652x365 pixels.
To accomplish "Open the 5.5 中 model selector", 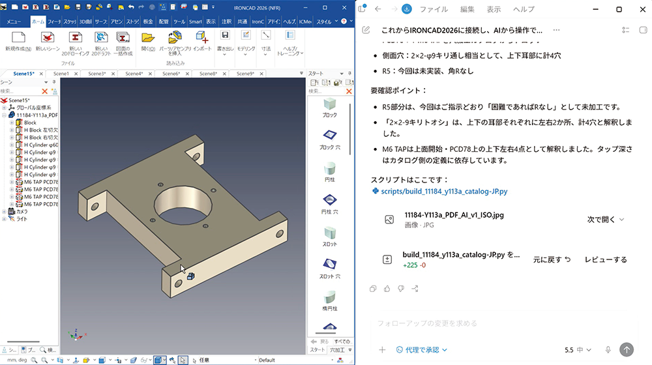I will click(x=578, y=349).
